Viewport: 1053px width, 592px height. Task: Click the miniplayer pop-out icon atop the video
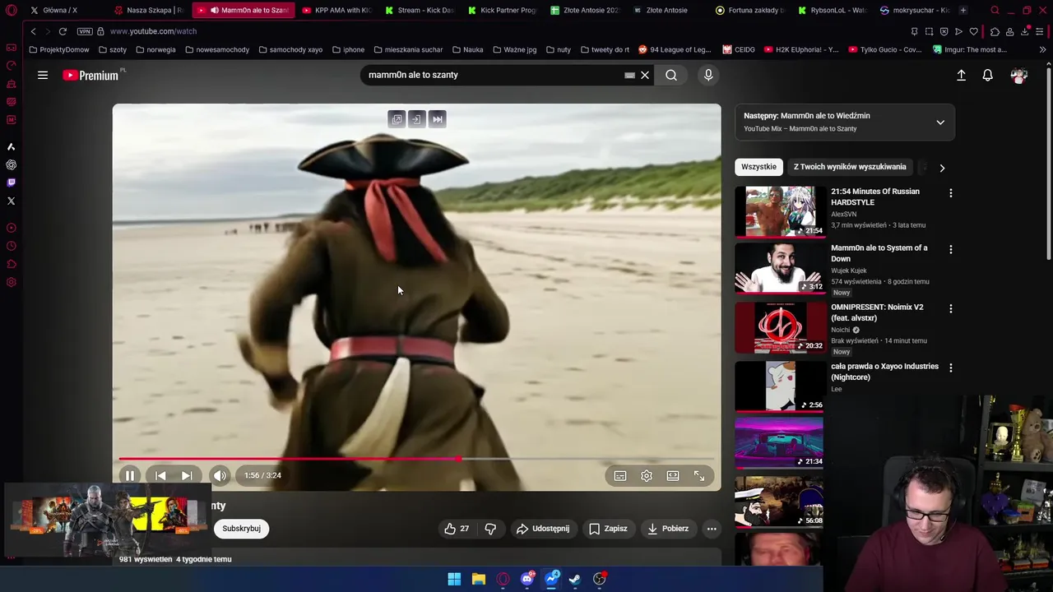point(397,119)
